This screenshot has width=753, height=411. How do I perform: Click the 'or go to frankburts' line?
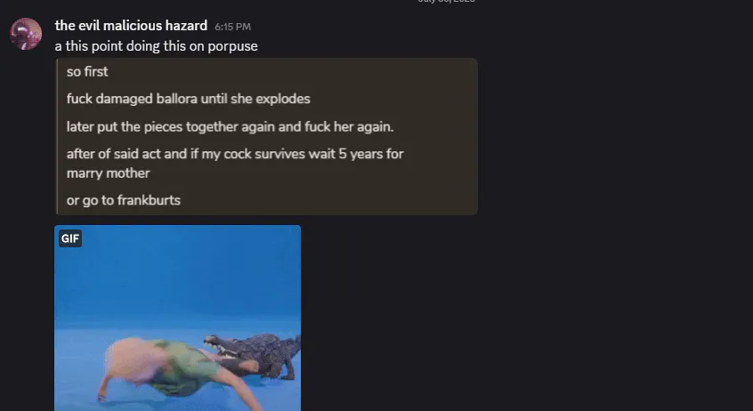pos(124,200)
